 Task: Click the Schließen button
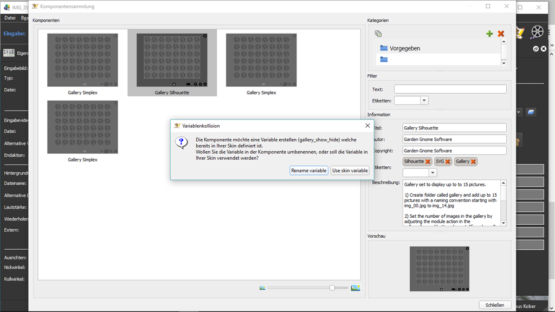[495, 305]
